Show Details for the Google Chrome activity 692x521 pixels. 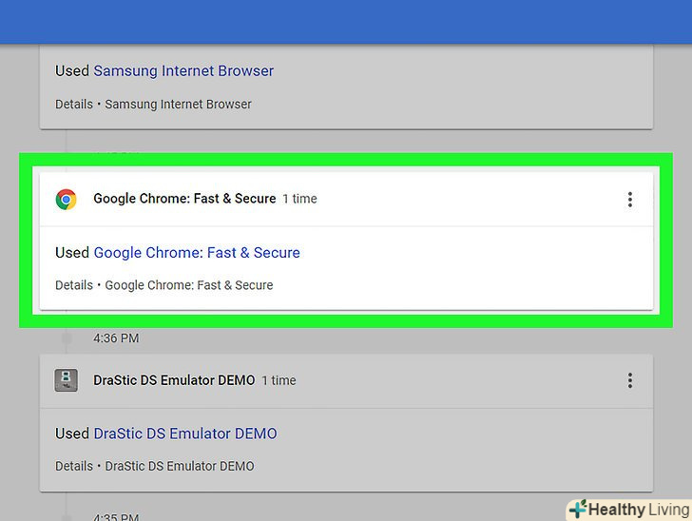[74, 285]
